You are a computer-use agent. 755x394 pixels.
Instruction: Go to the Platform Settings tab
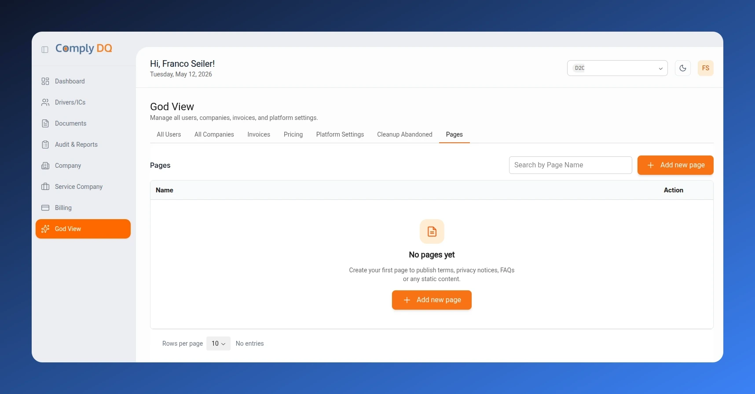point(340,134)
